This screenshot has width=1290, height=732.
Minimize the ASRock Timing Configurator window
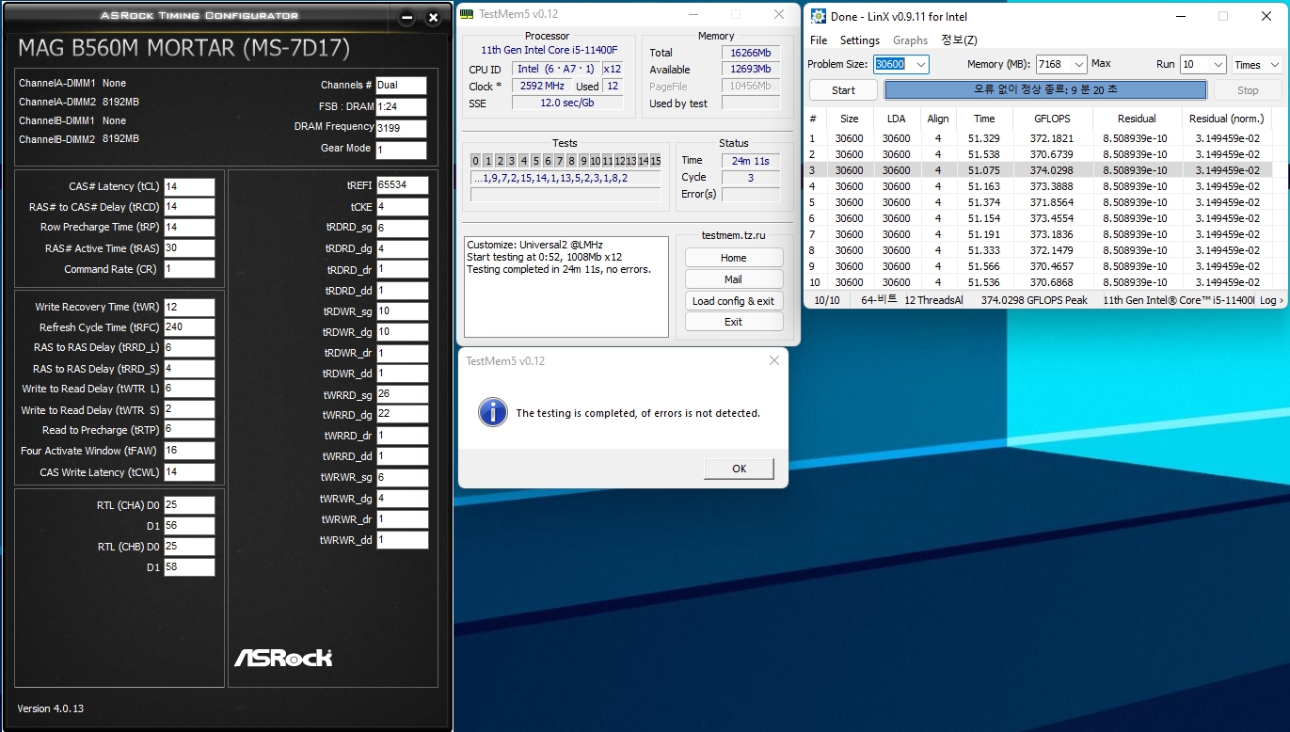(x=406, y=18)
